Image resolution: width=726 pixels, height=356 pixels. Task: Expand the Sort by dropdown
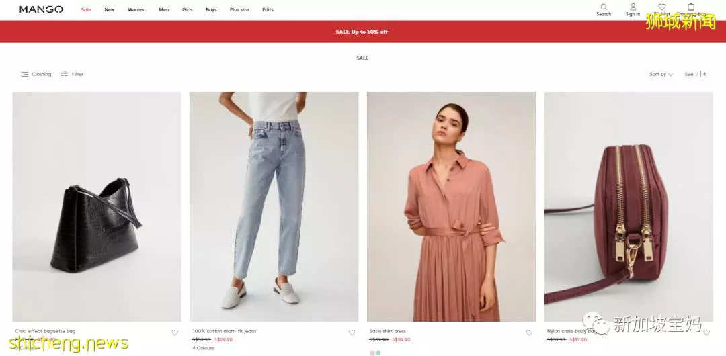click(661, 74)
